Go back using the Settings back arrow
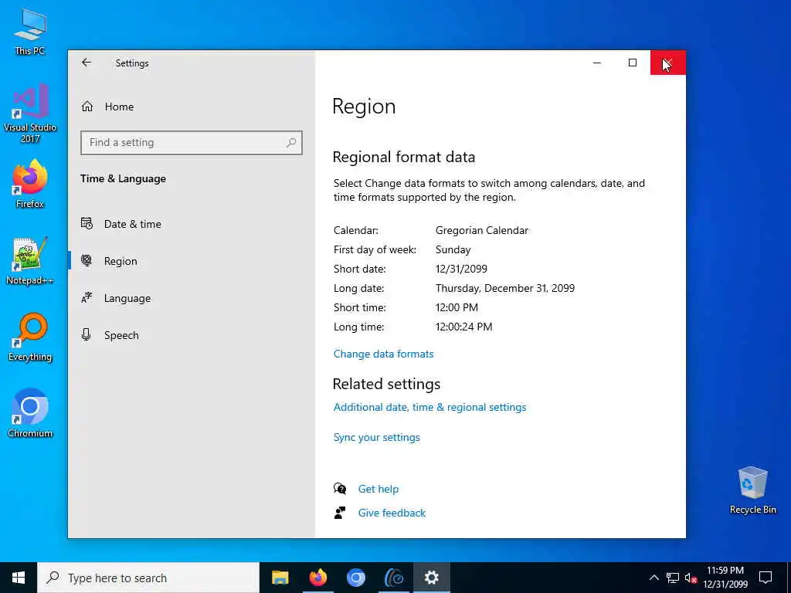 (87, 63)
